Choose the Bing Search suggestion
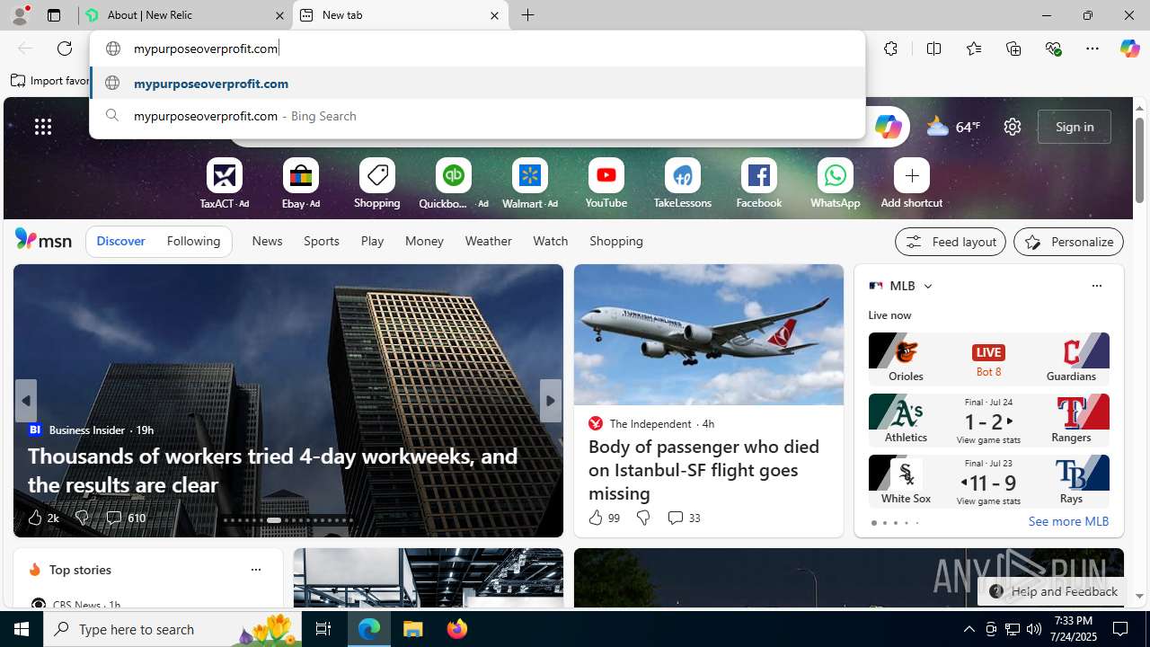Screen dimensions: 1150x647 [x=477, y=116]
